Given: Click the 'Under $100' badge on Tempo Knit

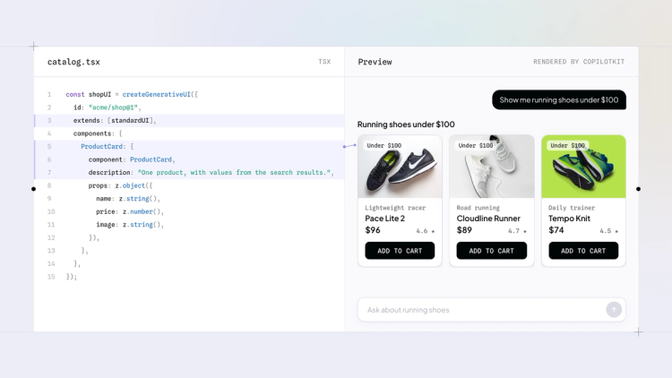Looking at the screenshot, I should coord(567,145).
